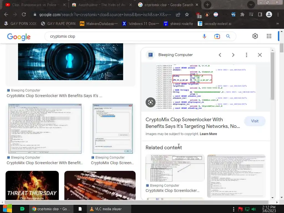Image resolution: width=284 pixels, height=213 pixels.
Task: Open the media control icon in toolbar
Action: click(251, 14)
